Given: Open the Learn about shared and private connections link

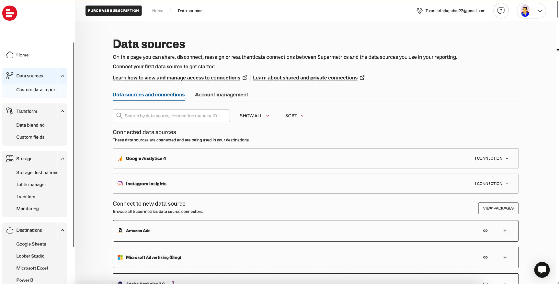Looking at the screenshot, I should point(305,78).
